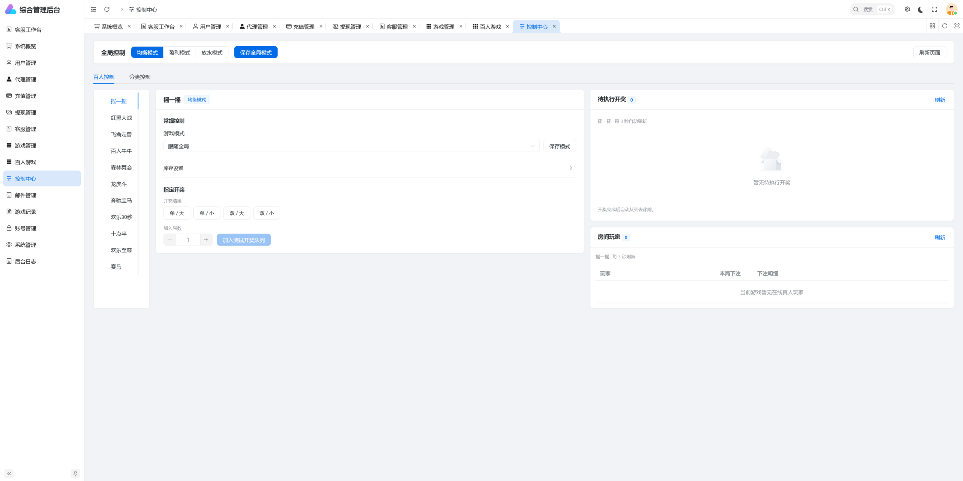Open 代理管理 in the sidebar
The height and width of the screenshot is (481, 963).
click(42, 79)
